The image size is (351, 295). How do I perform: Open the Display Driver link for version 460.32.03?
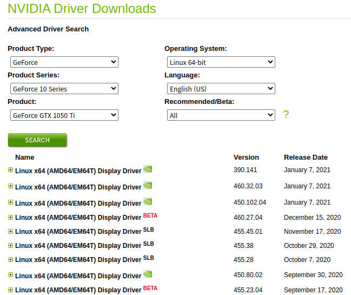click(x=78, y=187)
